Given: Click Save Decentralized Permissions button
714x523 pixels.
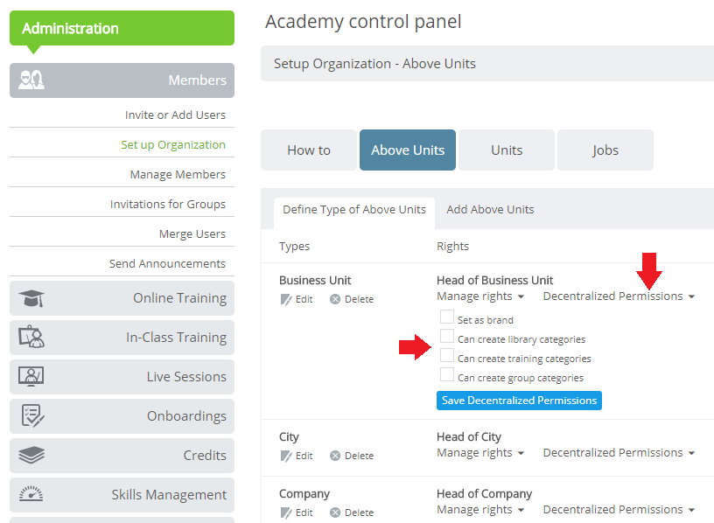Looking at the screenshot, I should pos(519,401).
